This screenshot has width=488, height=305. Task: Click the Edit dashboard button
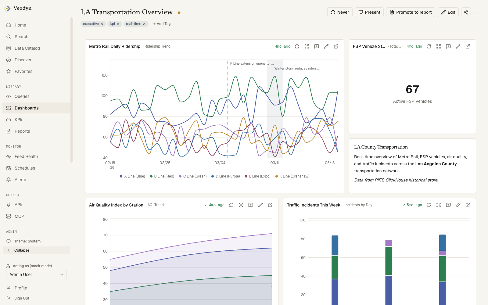(x=448, y=12)
